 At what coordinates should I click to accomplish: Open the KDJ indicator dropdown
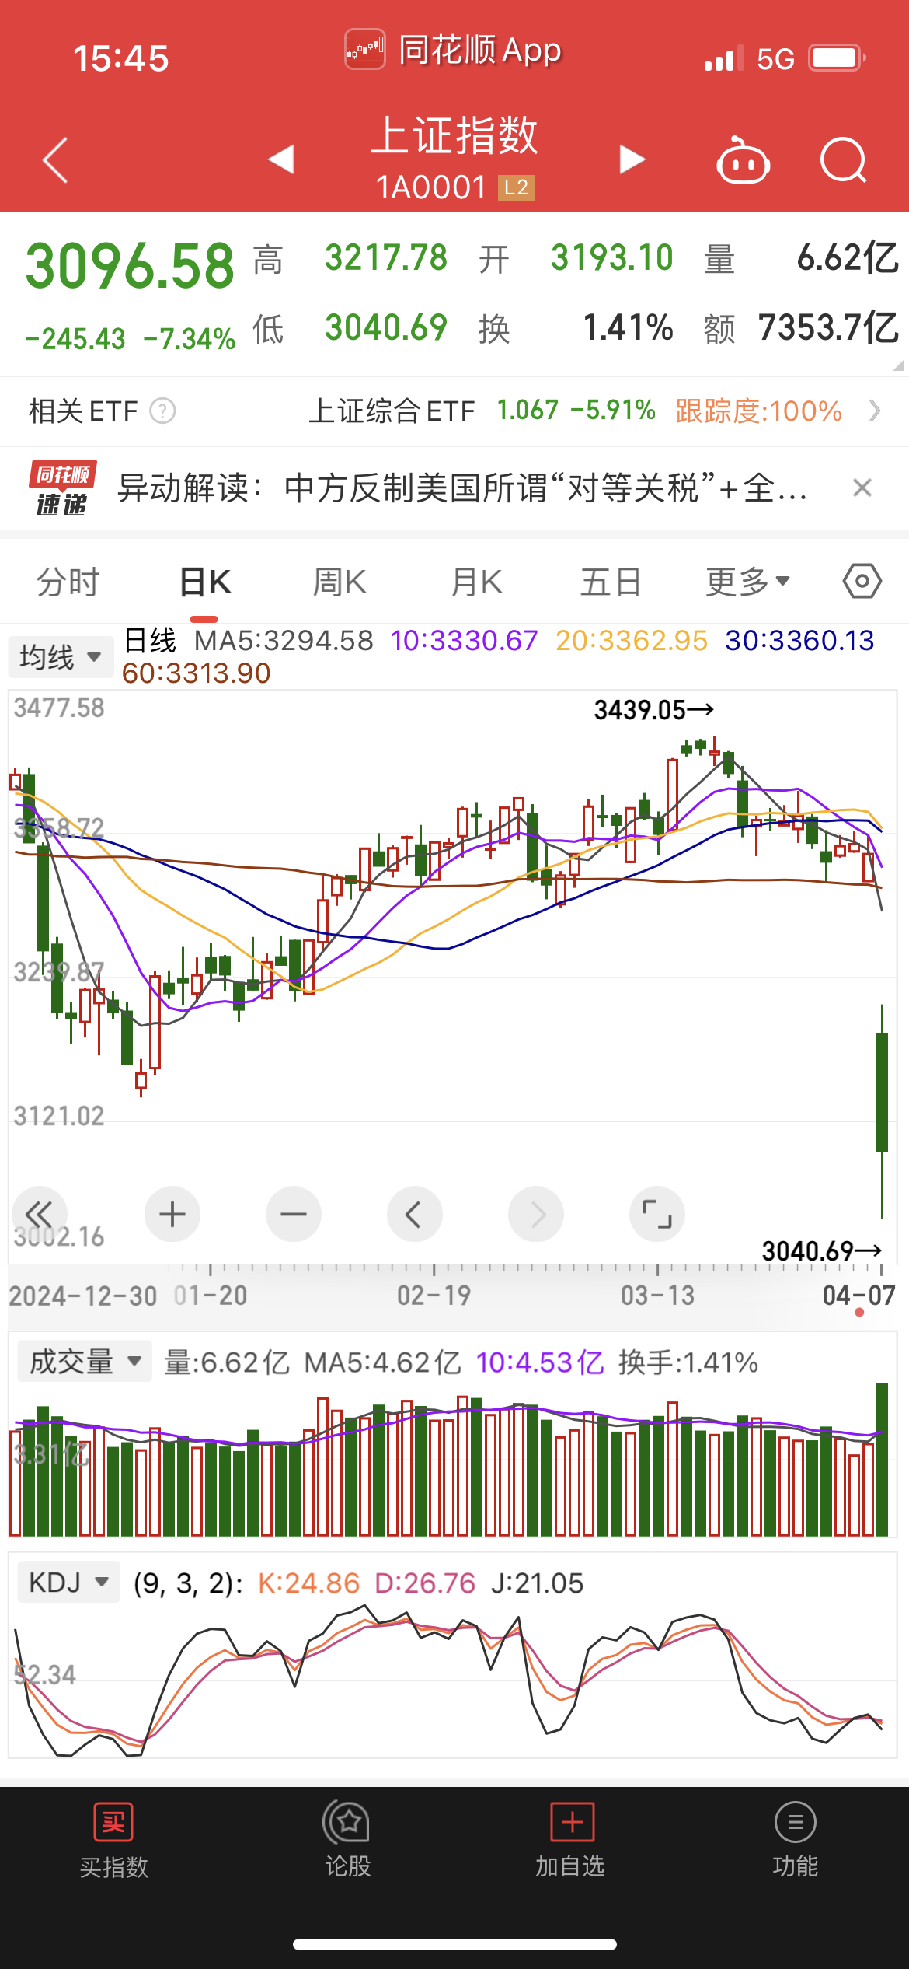pos(68,1583)
